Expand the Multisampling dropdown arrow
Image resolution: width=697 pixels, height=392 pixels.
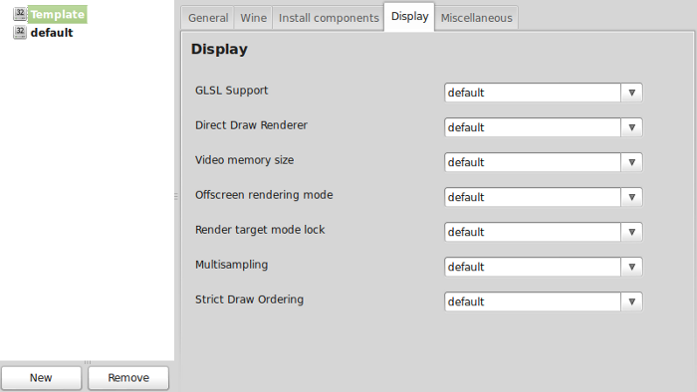[x=631, y=267]
